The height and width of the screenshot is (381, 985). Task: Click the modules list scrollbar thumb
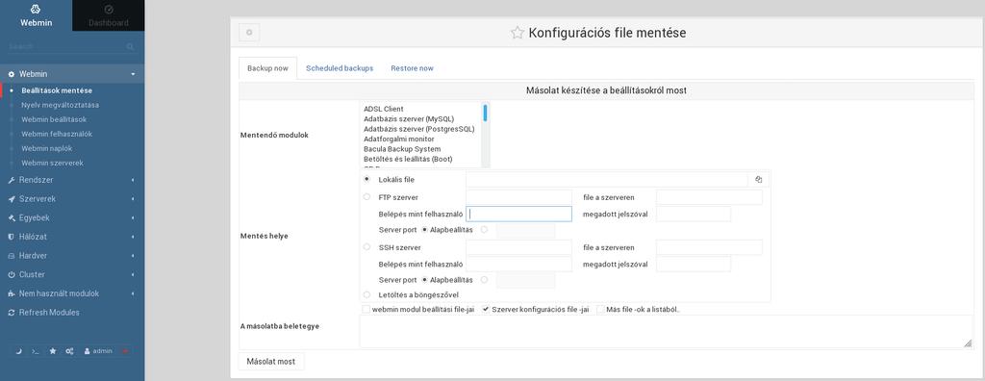point(486,114)
